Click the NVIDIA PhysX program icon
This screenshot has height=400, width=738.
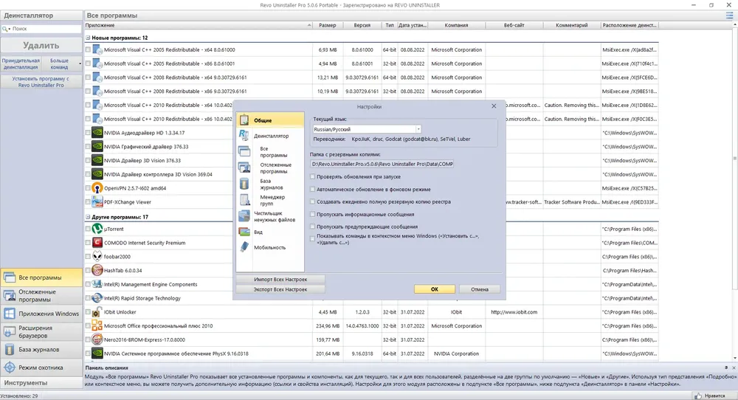[97, 354]
